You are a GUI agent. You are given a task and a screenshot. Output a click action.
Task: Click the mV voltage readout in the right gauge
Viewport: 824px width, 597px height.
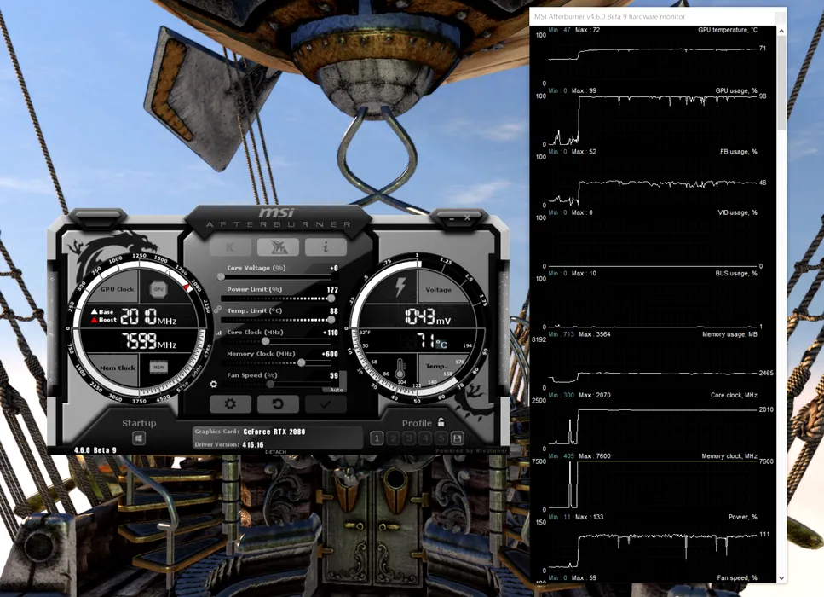(428, 316)
